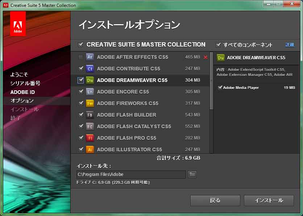Viewport: 303px width, 216px height.
Task: Click the Adobe icon in the title bar
Action: 5,5
